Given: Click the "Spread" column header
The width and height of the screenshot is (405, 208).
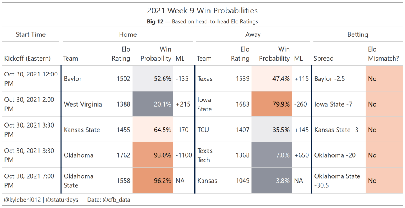Looking at the screenshot, I should [x=323, y=59].
